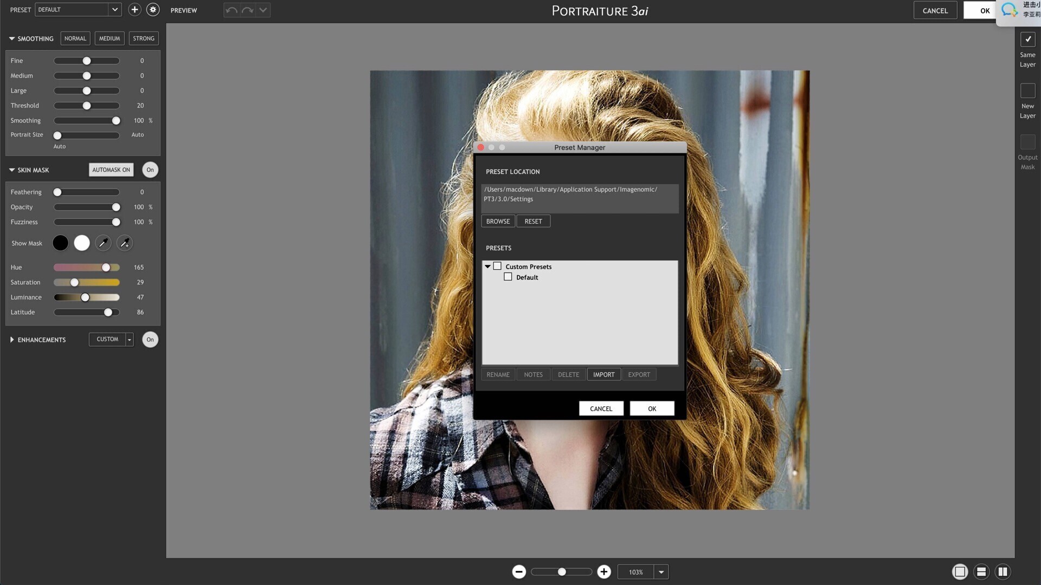
Task: Choose the Medium smoothing preset
Action: pyautogui.click(x=110, y=38)
